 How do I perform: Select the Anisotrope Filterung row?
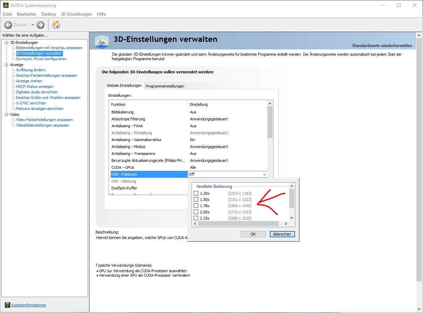click(x=188, y=119)
